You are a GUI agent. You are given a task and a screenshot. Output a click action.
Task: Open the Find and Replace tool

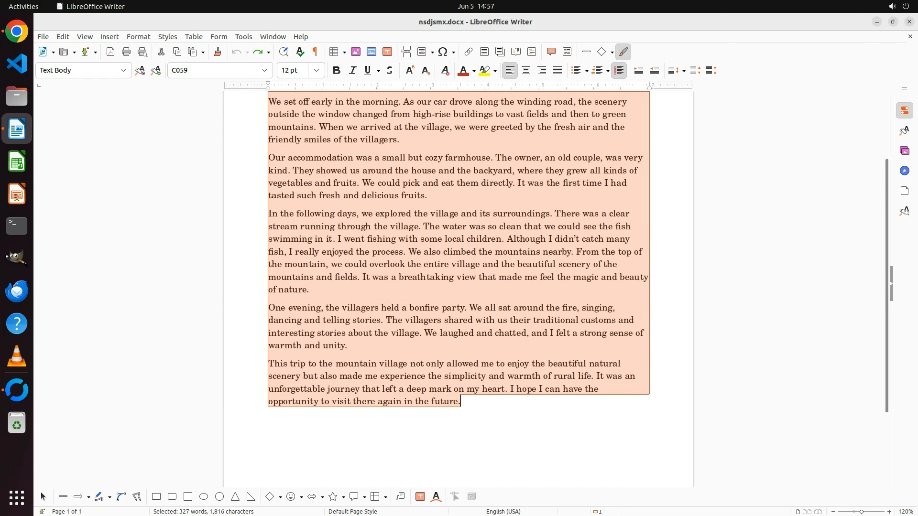point(284,52)
